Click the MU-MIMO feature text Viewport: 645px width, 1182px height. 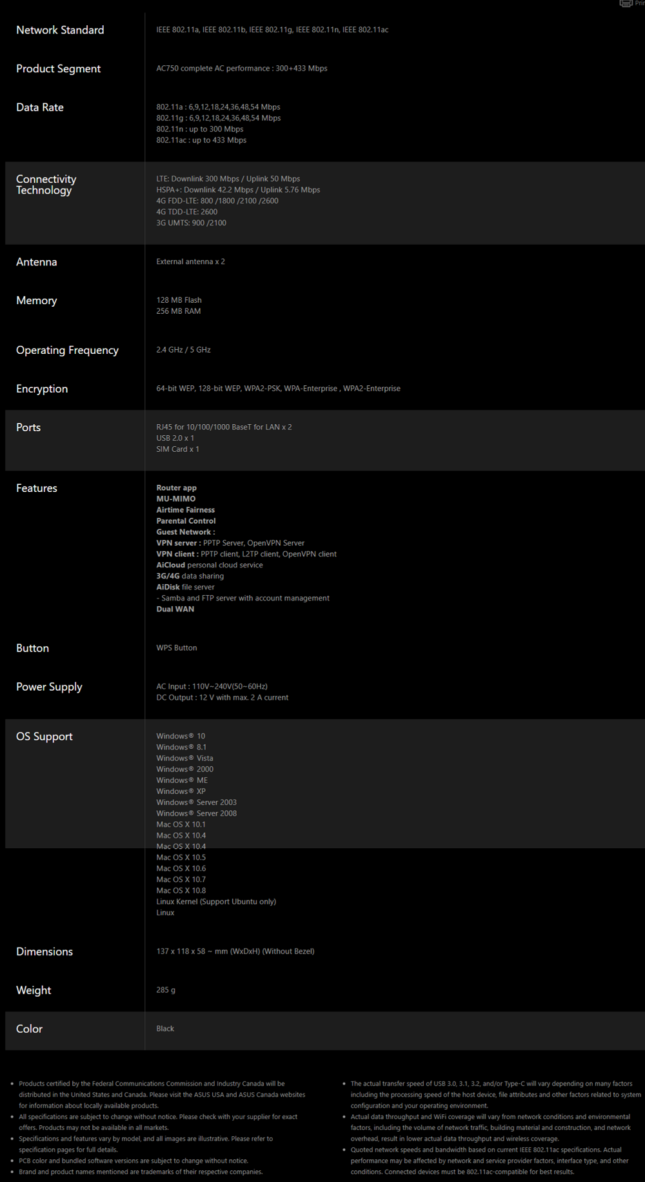[x=175, y=498]
